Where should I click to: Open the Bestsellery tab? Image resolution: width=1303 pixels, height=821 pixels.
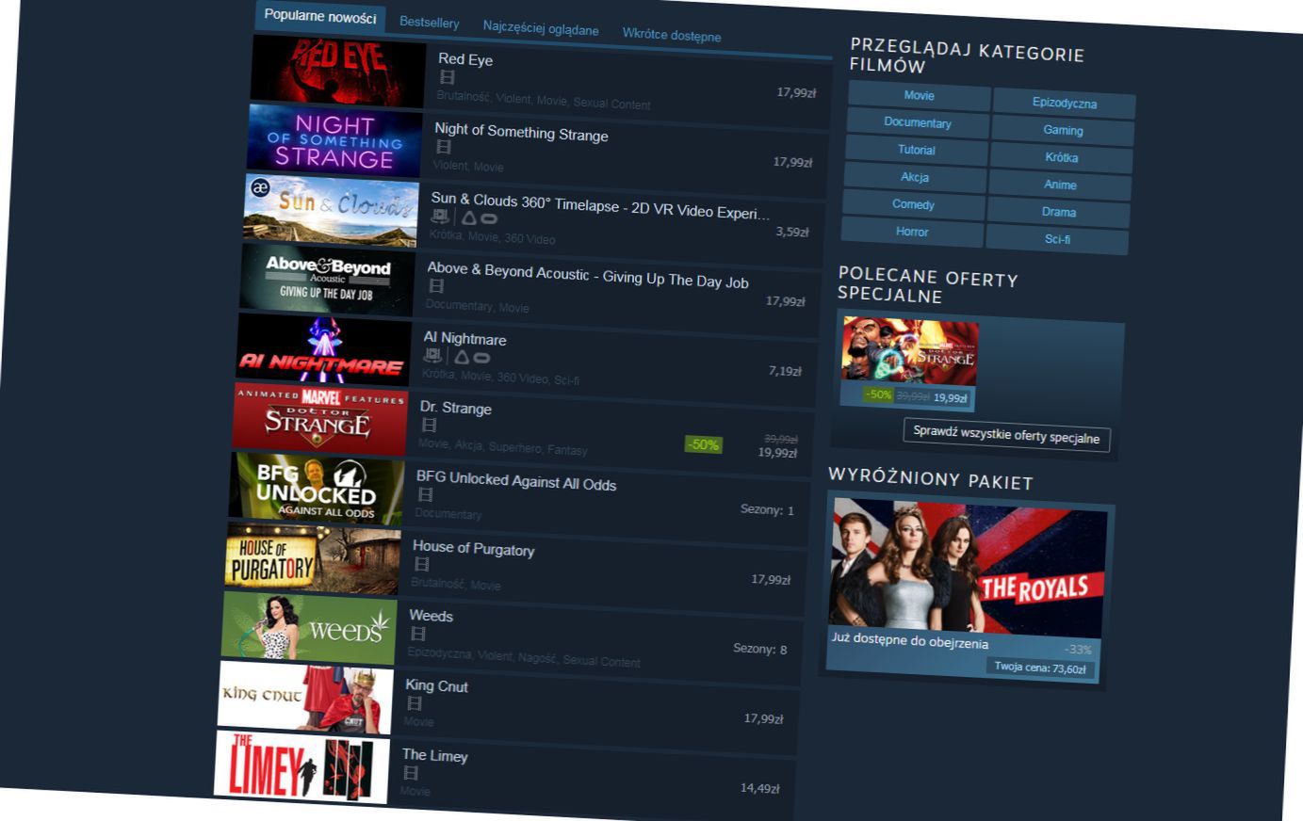(x=430, y=23)
